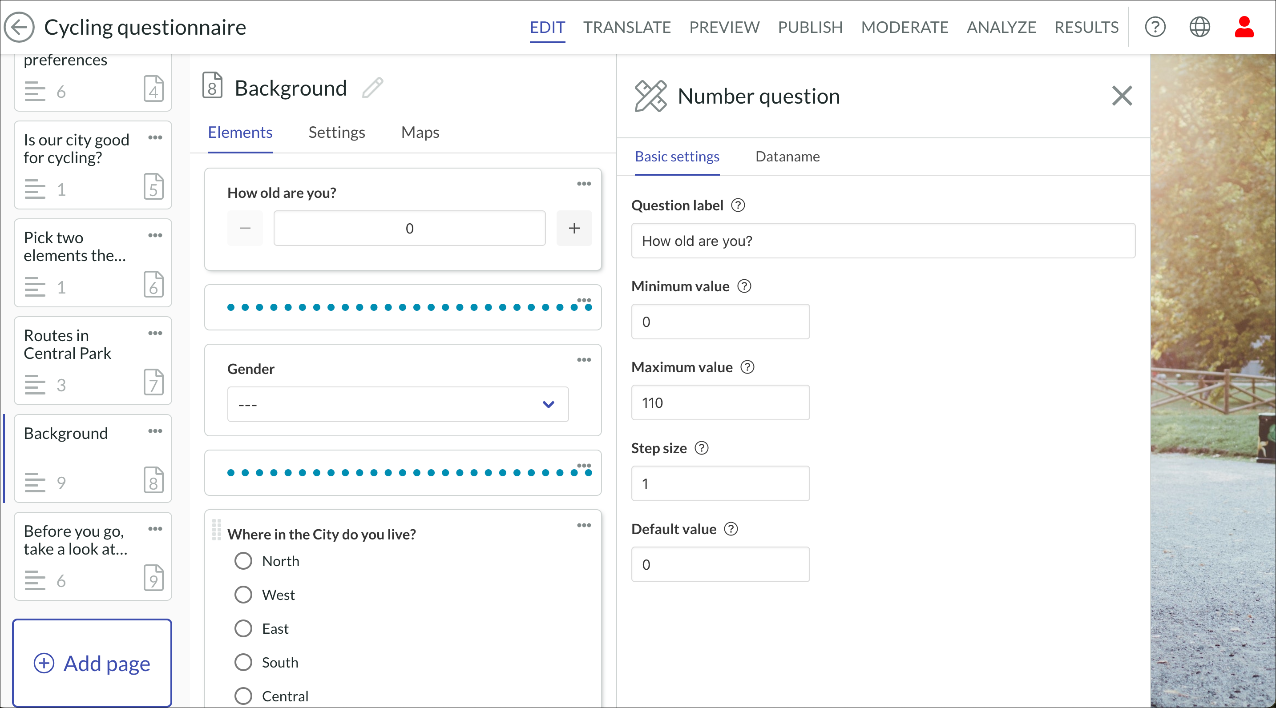
Task: Increase age using the plus button
Action: [574, 228]
